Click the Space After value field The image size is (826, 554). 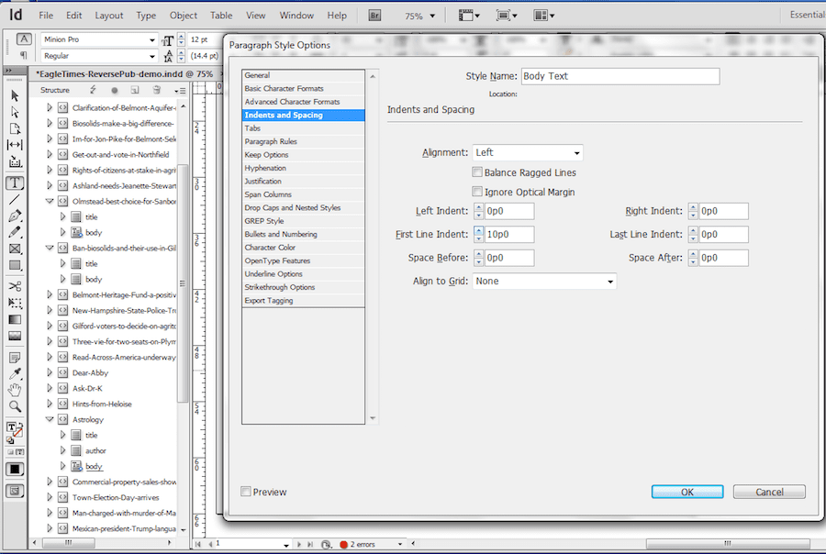[x=723, y=258]
